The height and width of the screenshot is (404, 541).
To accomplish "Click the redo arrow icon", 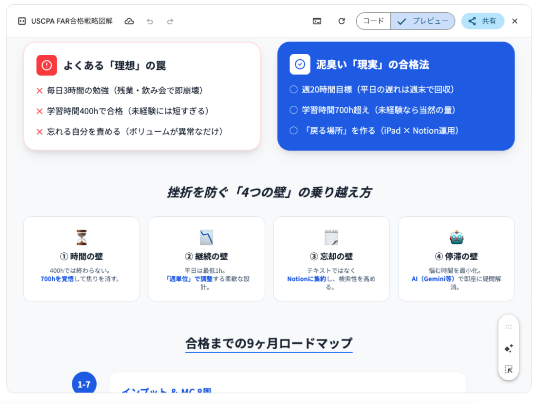I will coord(170,21).
